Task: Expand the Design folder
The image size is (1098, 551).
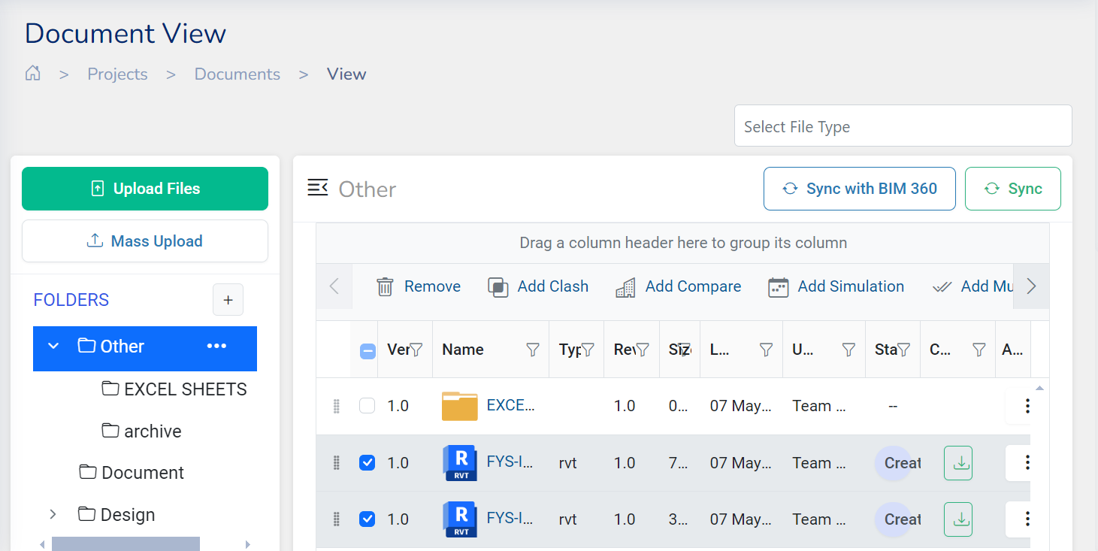Action: pyautogui.click(x=53, y=515)
